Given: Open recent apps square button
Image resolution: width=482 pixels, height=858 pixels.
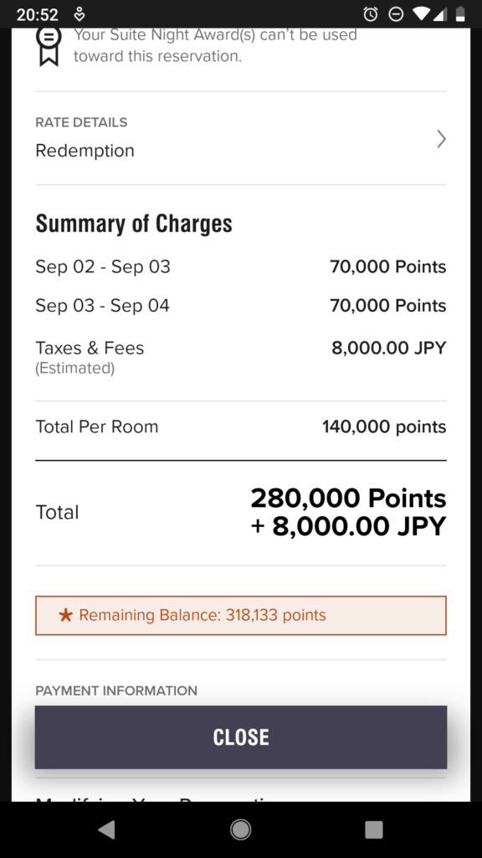Looking at the screenshot, I should point(374,830).
